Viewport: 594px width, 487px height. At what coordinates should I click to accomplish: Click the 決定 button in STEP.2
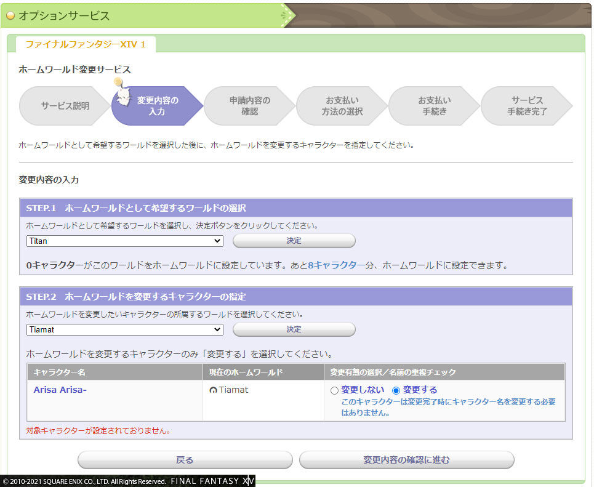click(294, 329)
